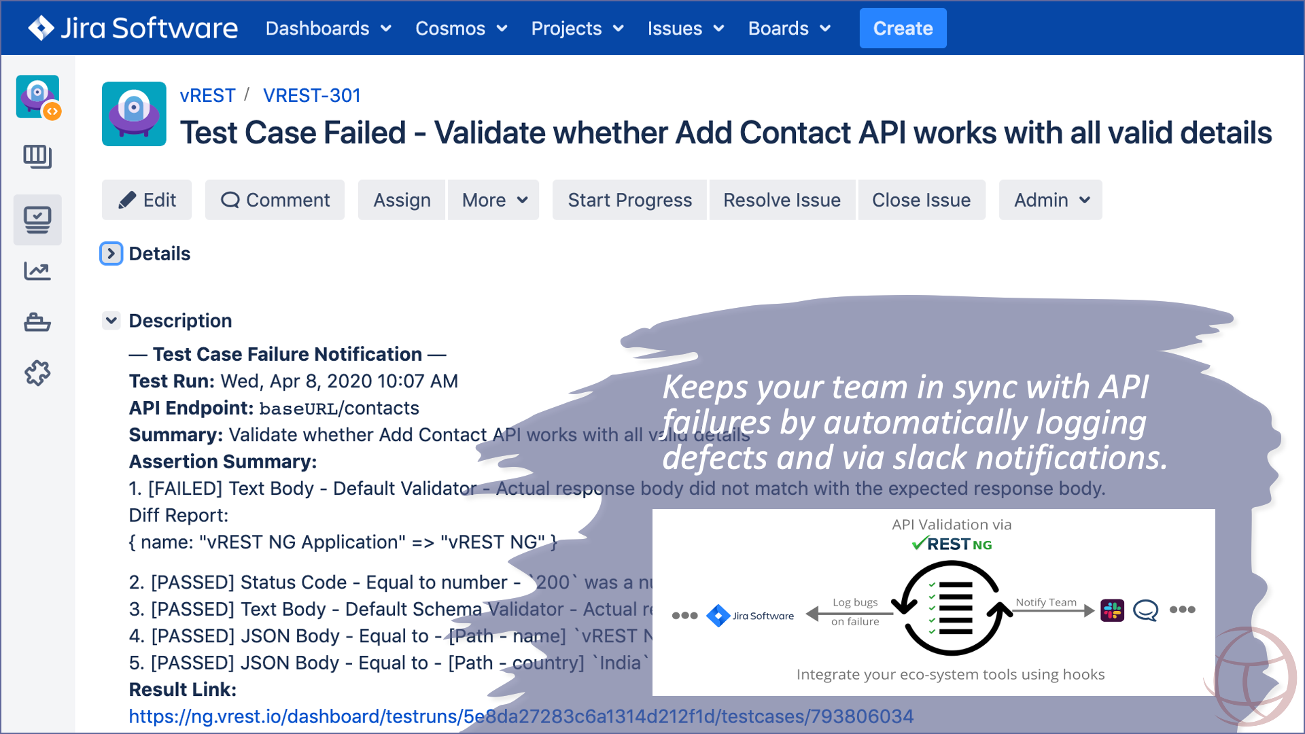Open the vREST breadcrumb link
Viewport: 1305px width, 734px height.
[x=207, y=95]
